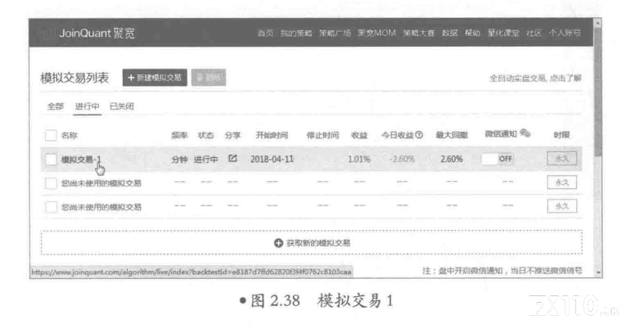Click the scrollbar down arrow at the bottom
The height and width of the screenshot is (324, 640).
click(x=598, y=272)
